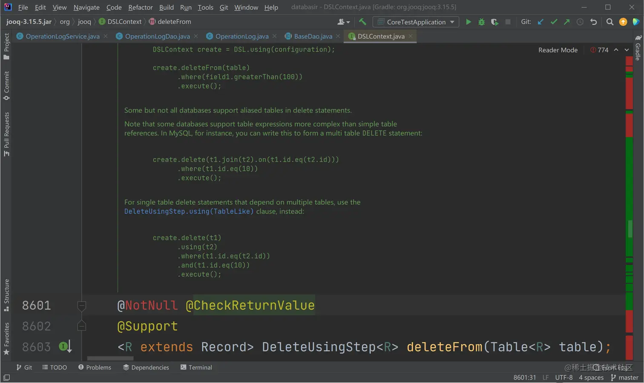Screen dimensions: 644x383
Task: Click the @CheckReturnValue annotation in code
Action: click(250, 305)
